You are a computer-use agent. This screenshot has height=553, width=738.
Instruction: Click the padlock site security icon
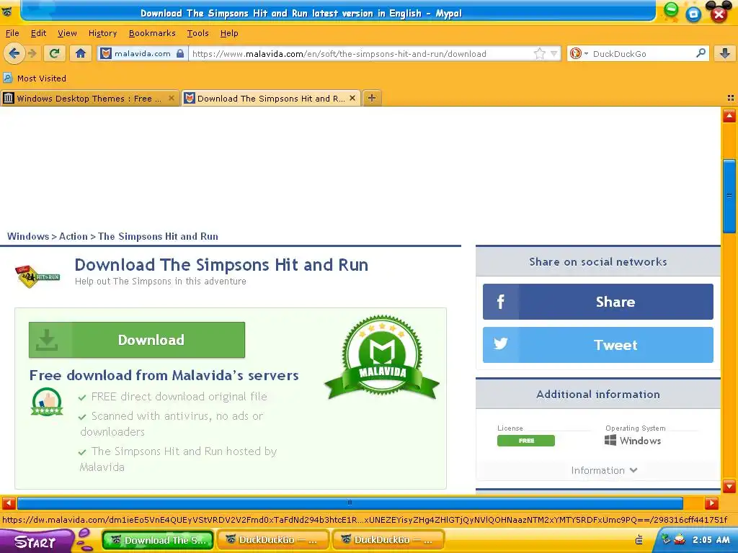(179, 53)
